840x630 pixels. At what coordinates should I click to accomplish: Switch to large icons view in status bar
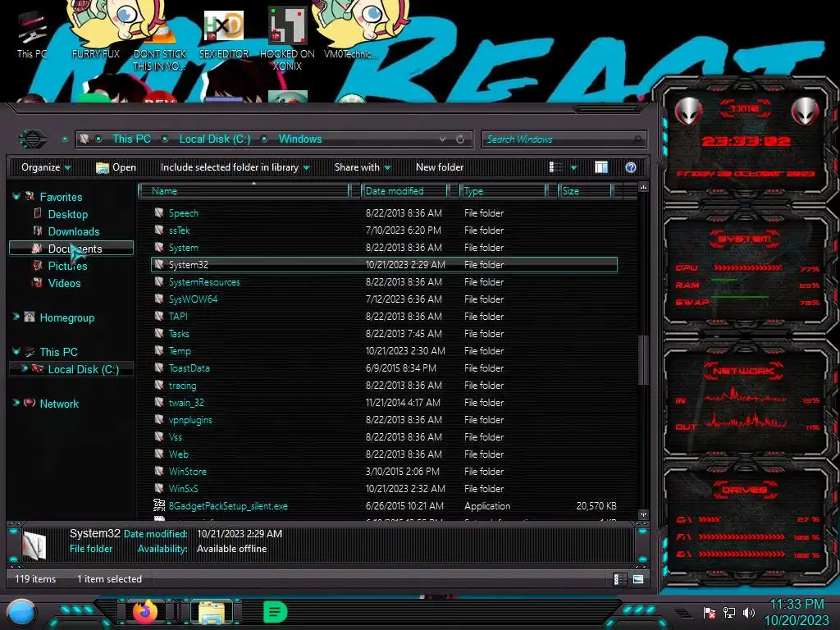[x=638, y=579]
